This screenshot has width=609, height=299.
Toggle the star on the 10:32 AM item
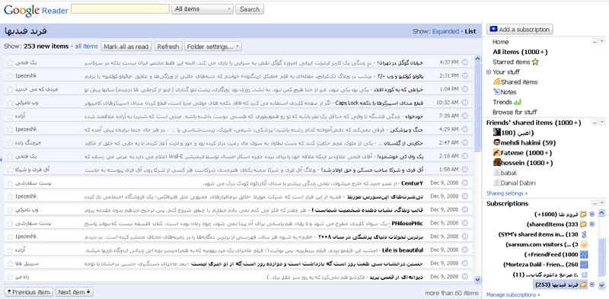tap(10, 103)
